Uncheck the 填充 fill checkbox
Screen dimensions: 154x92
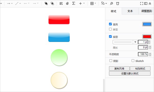click(110, 24)
